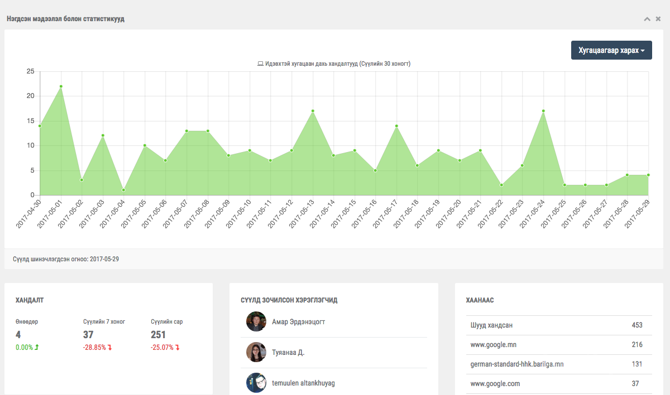Select temuulen altankhuyag user name
Screen dimensions: 670x395
point(303,383)
